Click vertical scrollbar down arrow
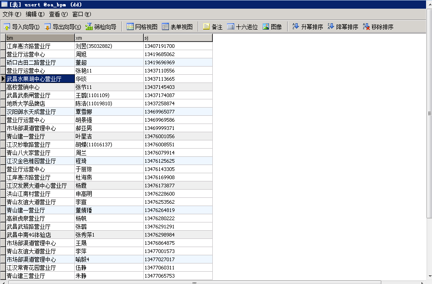This screenshot has height=284, width=432. click(429, 276)
